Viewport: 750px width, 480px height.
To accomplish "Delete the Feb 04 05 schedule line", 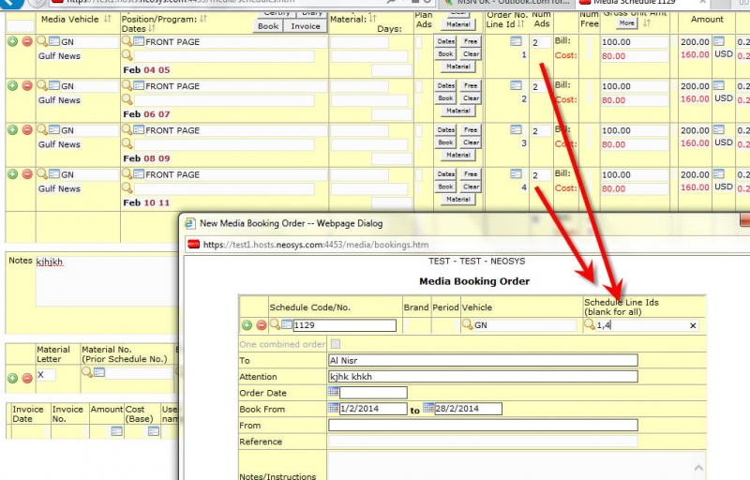I will click(x=27, y=41).
